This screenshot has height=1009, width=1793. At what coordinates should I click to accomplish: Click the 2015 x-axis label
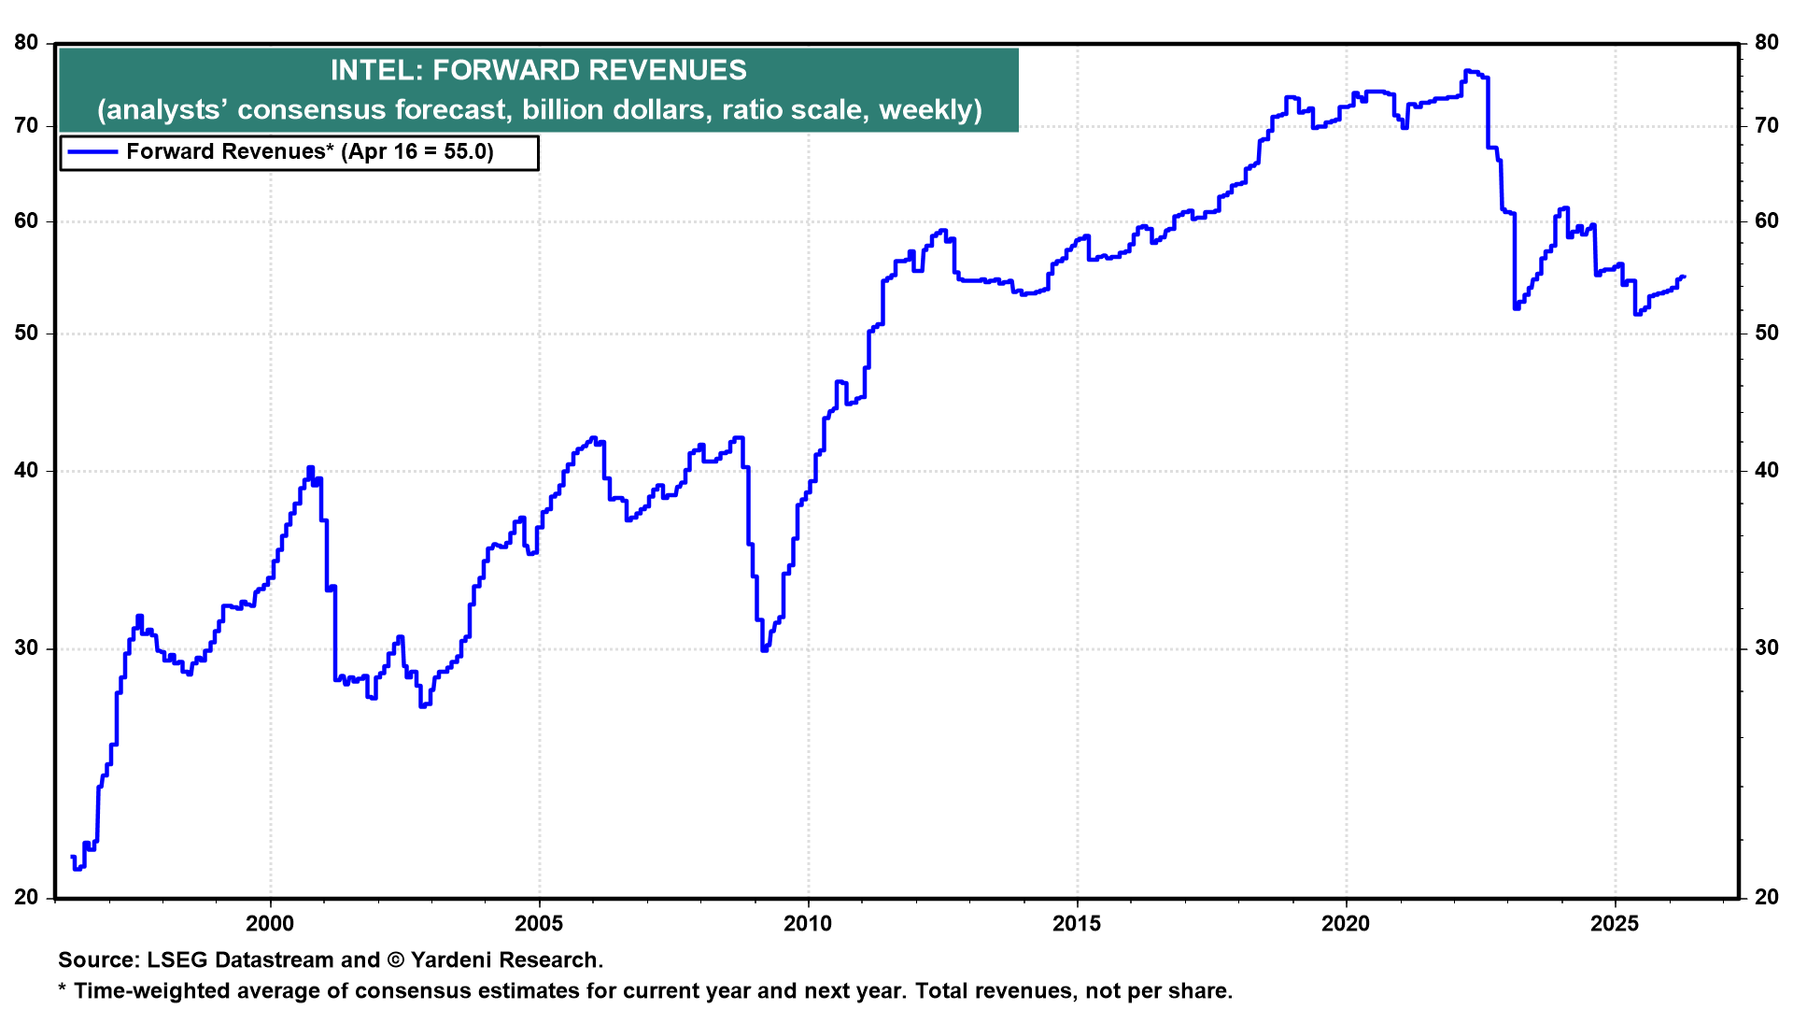click(x=1077, y=924)
